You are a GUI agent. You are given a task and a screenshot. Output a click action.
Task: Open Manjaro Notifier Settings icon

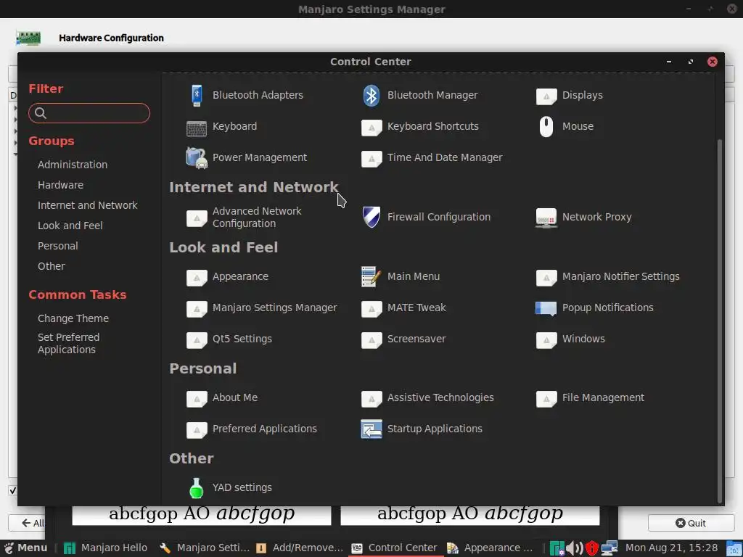[x=546, y=278]
